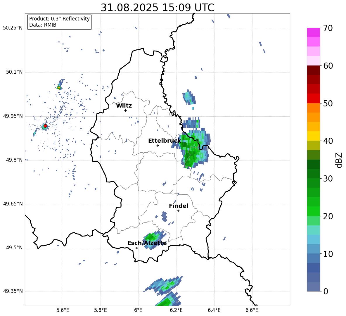This screenshot has height=316, width=346.
Task: Select the Esch/Alzette station label
Action: 147,243
